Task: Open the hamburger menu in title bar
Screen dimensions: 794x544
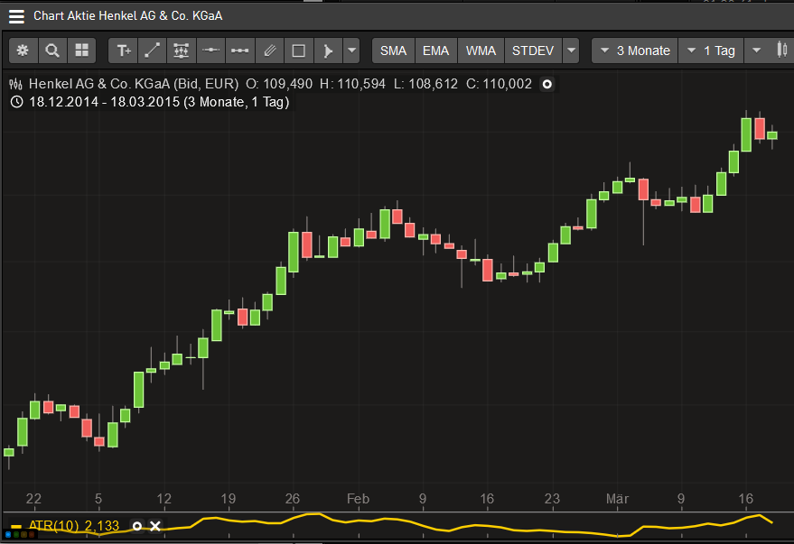Action: tap(16, 15)
